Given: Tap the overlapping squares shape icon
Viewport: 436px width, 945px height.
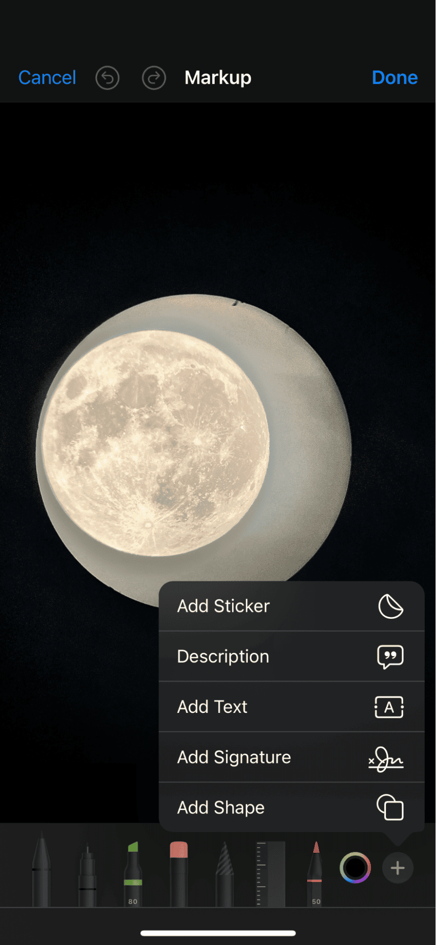Looking at the screenshot, I should click(390, 807).
